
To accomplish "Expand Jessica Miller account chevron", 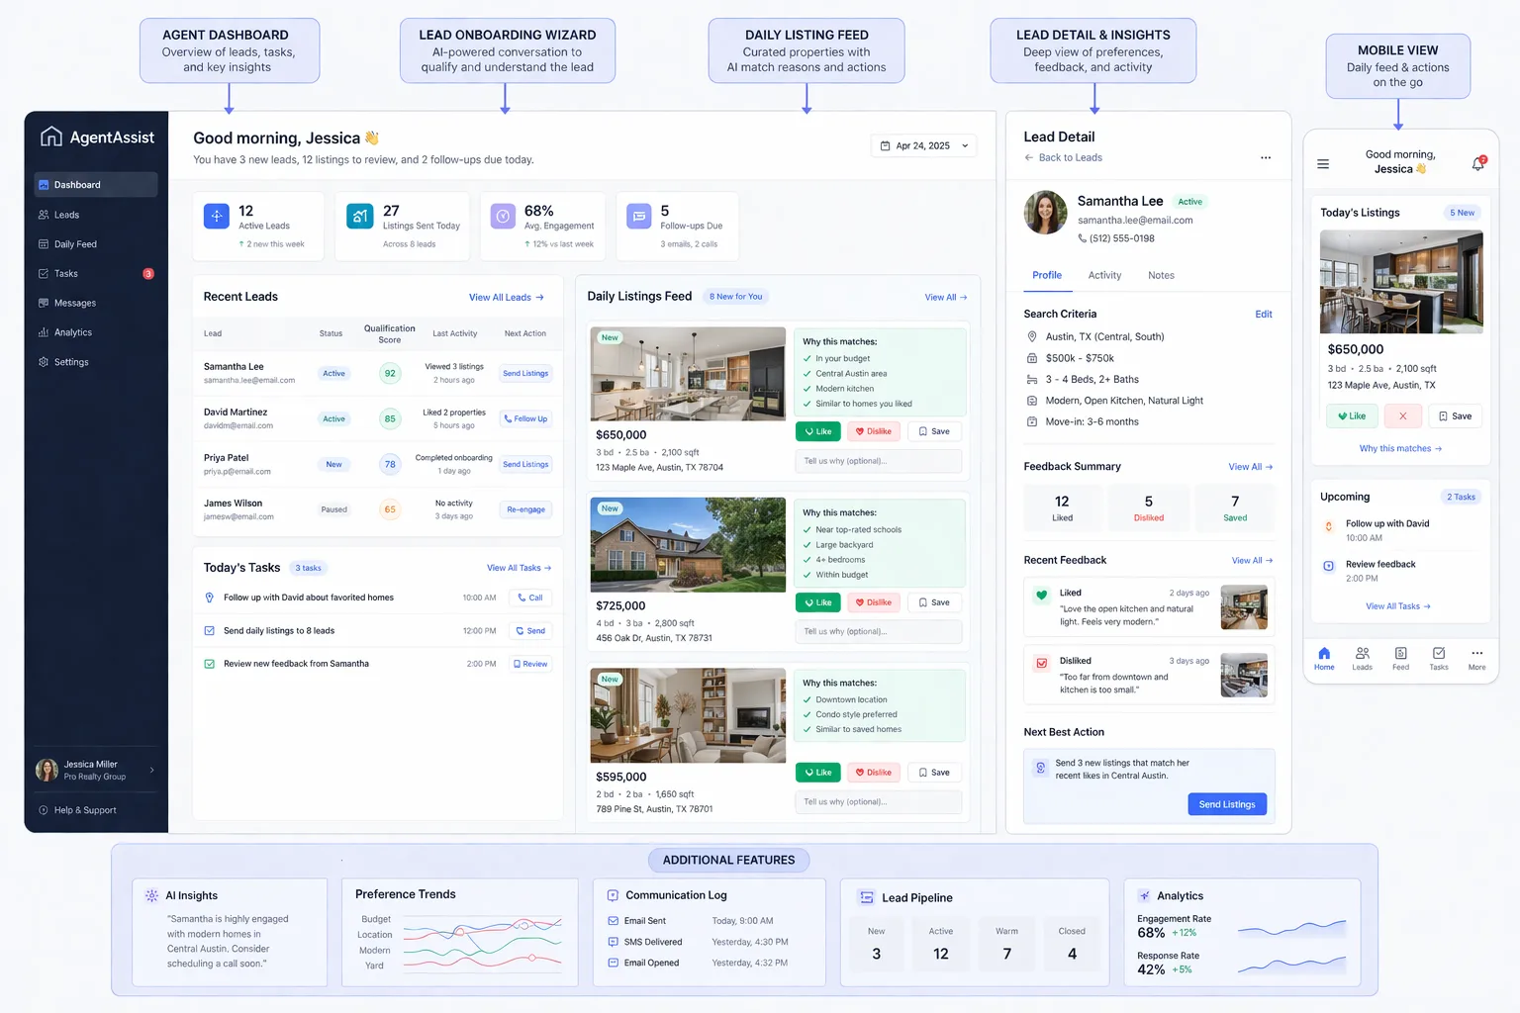I will coord(151,770).
